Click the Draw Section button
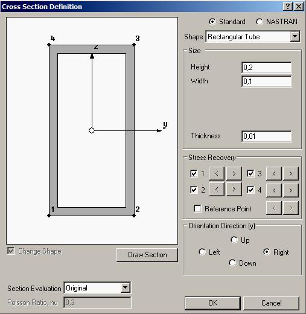306x314 pixels. 147,255
